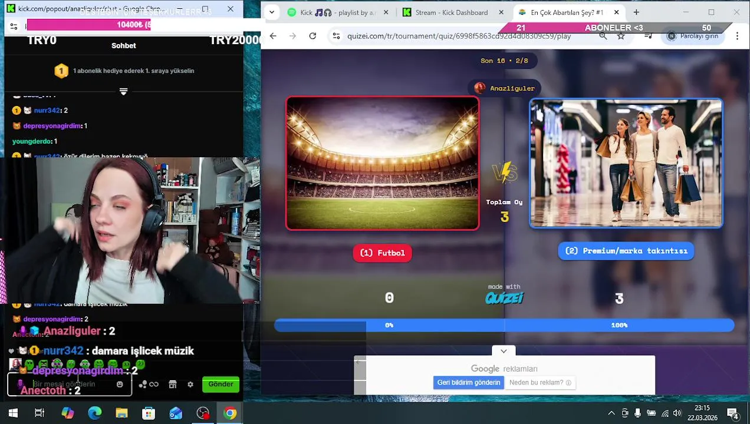
Task: Show hidden system tray icons
Action: point(611,413)
